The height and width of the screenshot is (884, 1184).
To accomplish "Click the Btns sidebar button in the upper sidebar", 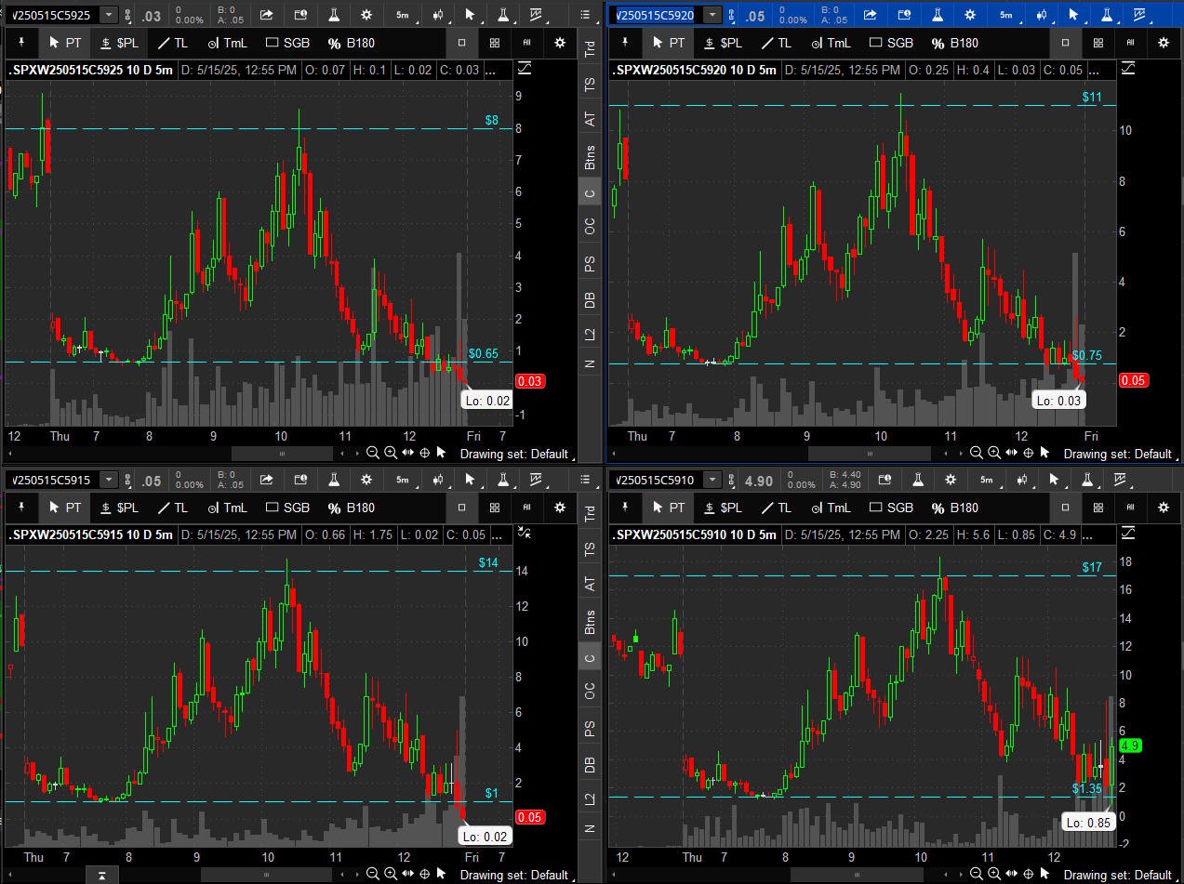I will click(x=590, y=157).
